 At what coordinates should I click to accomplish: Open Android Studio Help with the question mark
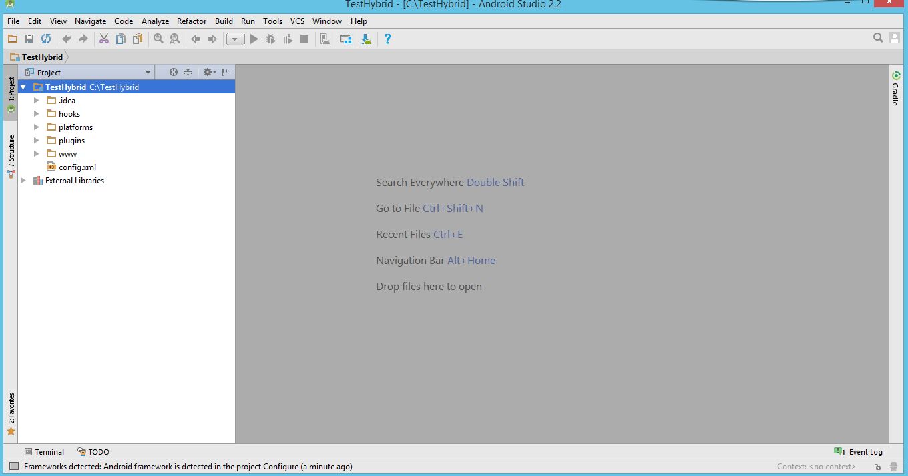387,39
